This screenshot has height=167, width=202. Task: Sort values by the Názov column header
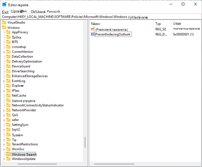(x=95, y=24)
